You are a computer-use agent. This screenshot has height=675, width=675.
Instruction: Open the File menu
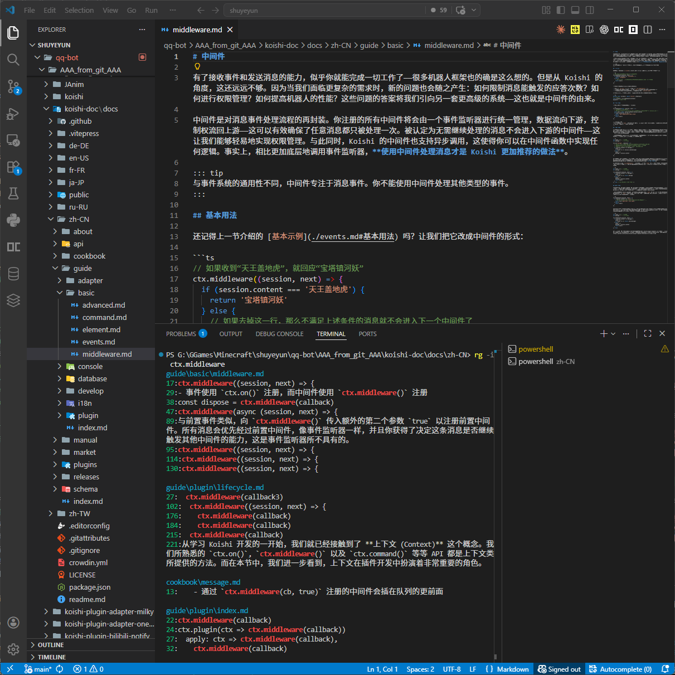click(x=30, y=10)
